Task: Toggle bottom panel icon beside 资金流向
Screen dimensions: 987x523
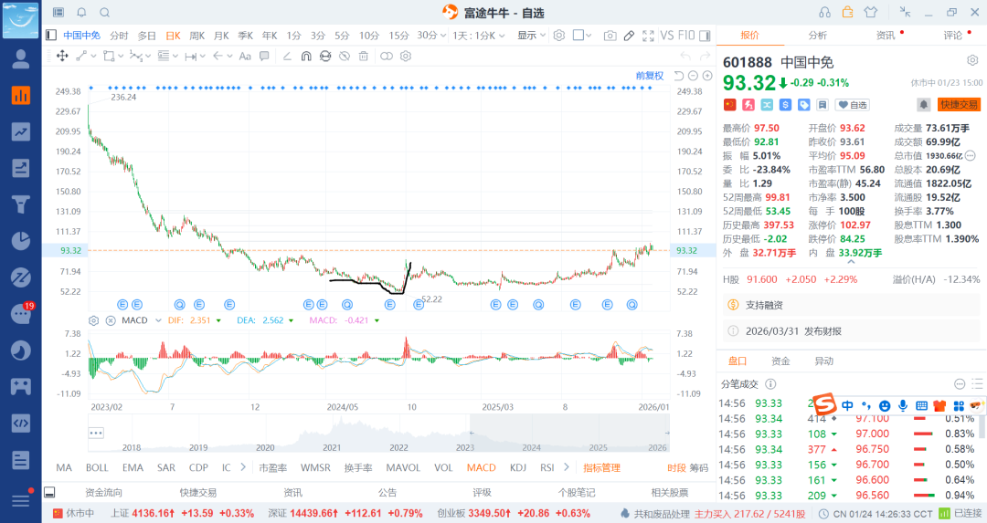Action: 49,492
